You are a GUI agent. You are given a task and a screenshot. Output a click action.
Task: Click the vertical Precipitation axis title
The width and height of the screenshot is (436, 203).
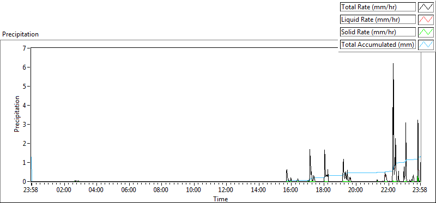(x=17, y=114)
